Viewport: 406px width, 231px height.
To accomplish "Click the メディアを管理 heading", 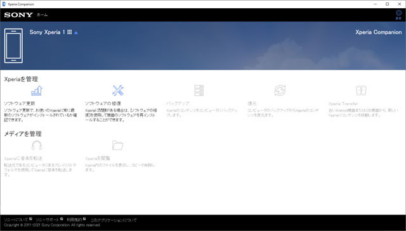I will pos(23,134).
